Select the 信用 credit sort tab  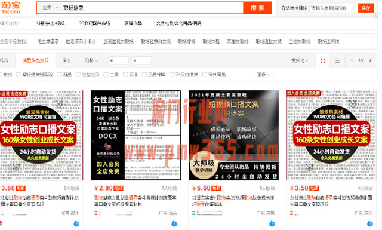point(66,60)
